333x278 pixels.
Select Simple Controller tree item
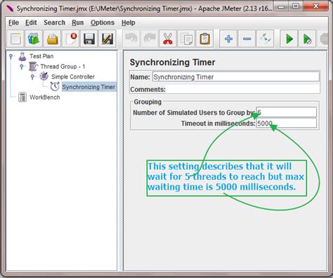pyautogui.click(x=73, y=77)
